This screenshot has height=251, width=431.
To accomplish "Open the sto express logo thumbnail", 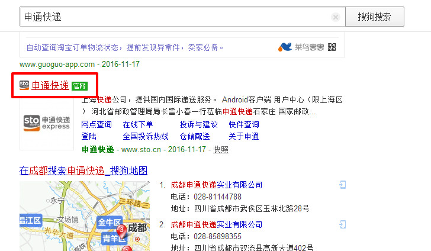I will pyautogui.click(x=47, y=123).
